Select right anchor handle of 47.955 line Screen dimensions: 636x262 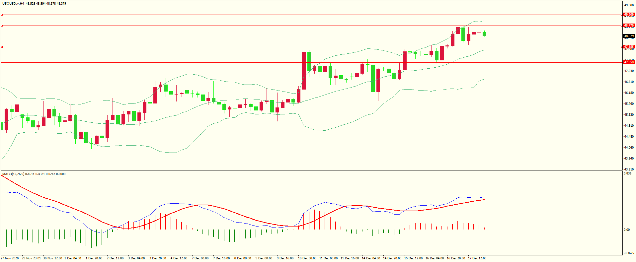tap(621, 47)
